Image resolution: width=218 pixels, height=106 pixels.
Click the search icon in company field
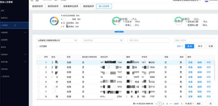pos(75,40)
